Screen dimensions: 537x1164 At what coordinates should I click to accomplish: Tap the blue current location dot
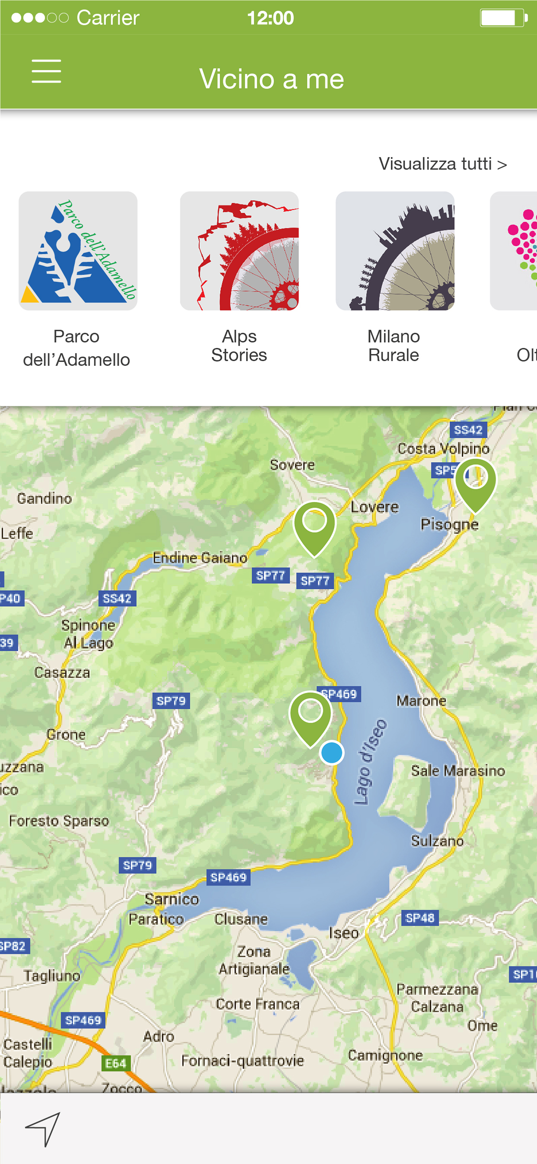click(x=332, y=753)
